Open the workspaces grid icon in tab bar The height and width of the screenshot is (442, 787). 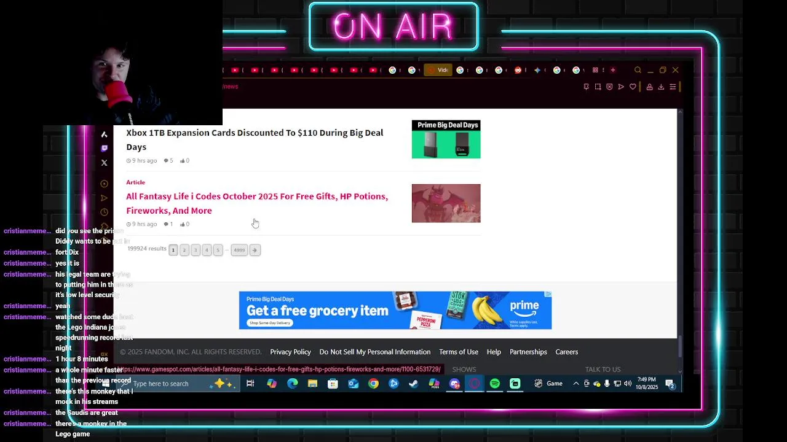point(595,70)
